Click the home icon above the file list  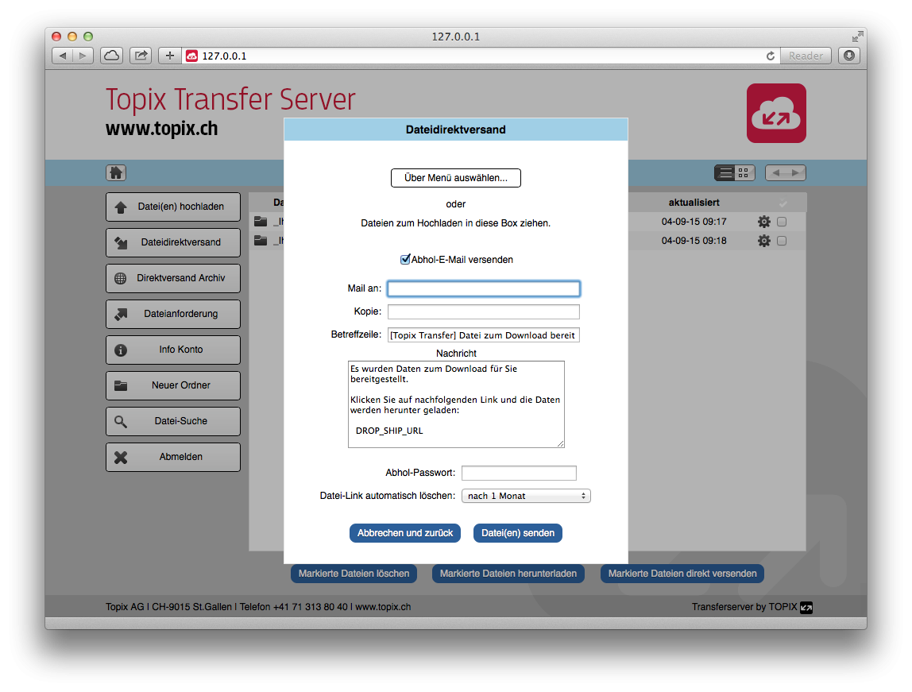(x=116, y=172)
